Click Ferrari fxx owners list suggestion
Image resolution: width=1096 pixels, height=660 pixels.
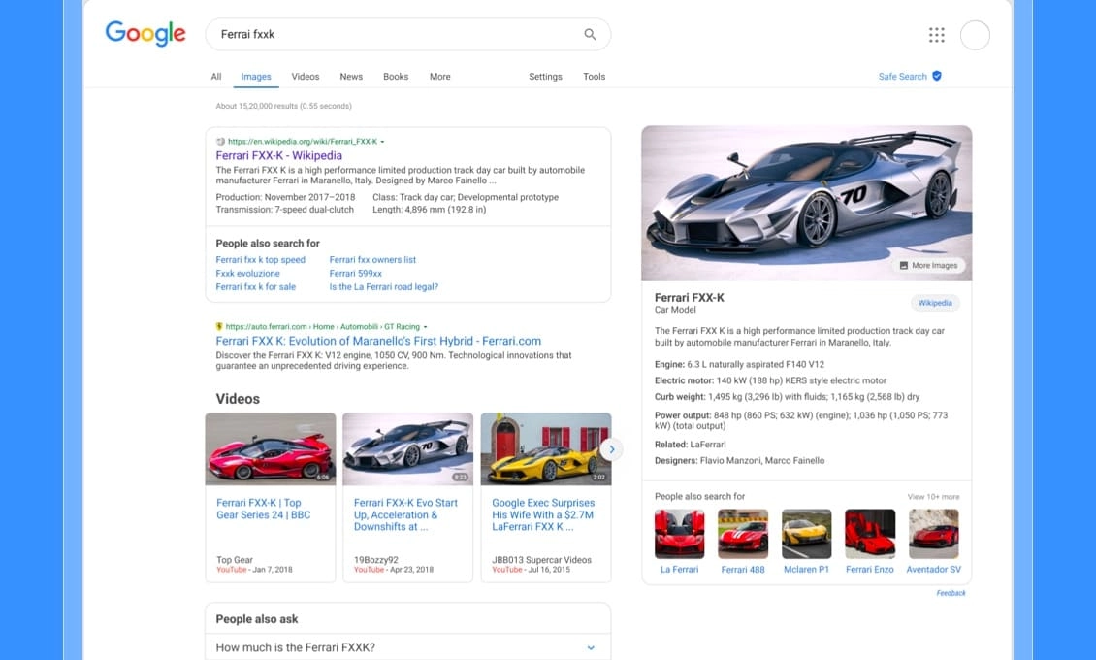tap(372, 259)
